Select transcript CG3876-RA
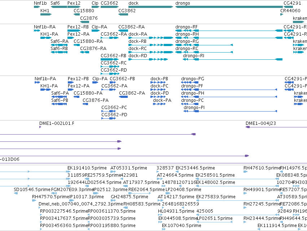Viewport: 307px width, 231px height. click(x=84, y=52)
